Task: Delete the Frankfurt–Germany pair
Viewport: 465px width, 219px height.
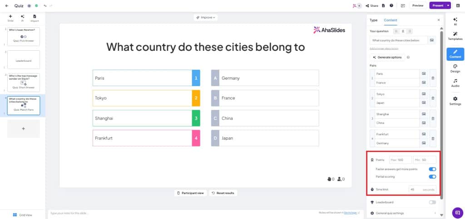Action: (433, 138)
